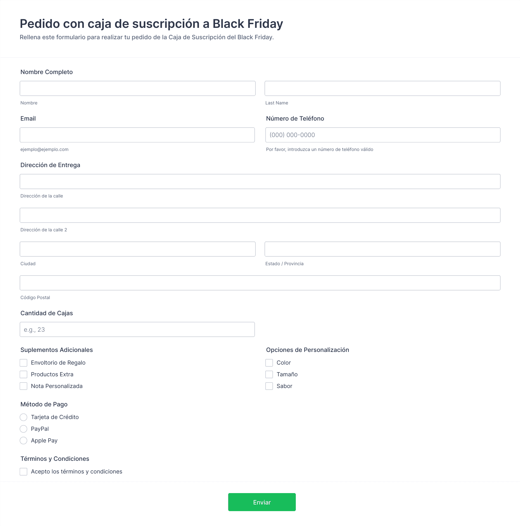The width and height of the screenshot is (520, 526).
Task: Accept the términos y condiciones checkbox
Action: pos(23,472)
